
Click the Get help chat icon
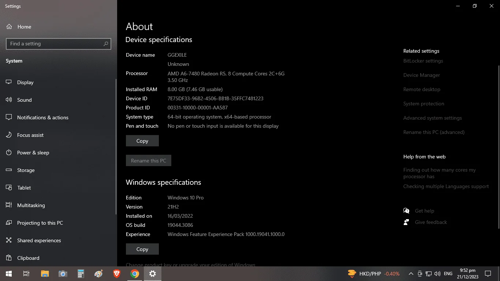(406, 211)
